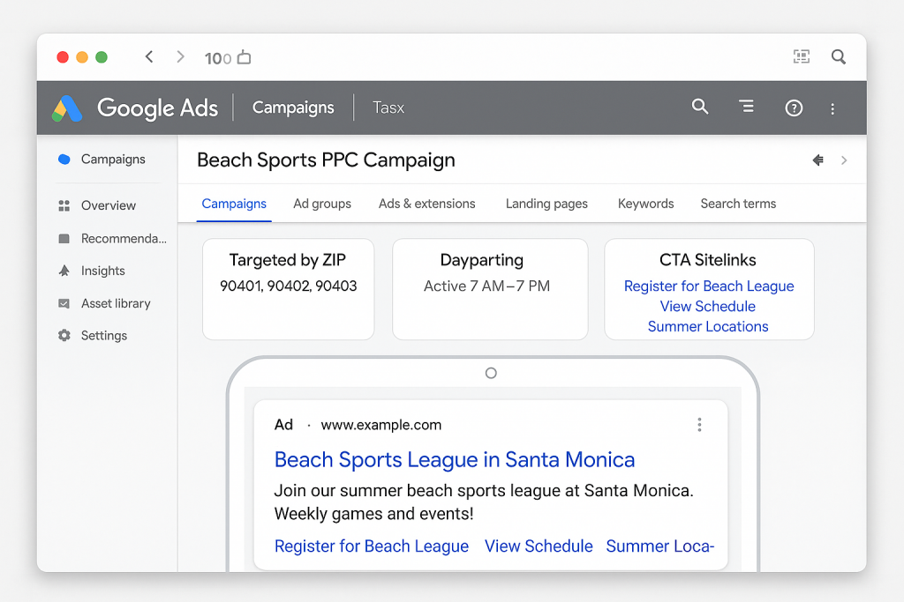Click the Asset library icon

click(64, 303)
